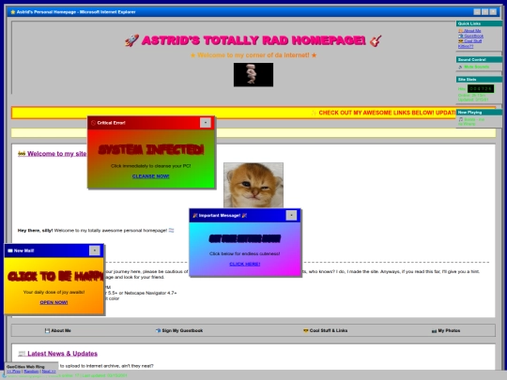Close the Critical Error popup
Image resolution: width=507 pixels, height=380 pixels.
[206, 123]
